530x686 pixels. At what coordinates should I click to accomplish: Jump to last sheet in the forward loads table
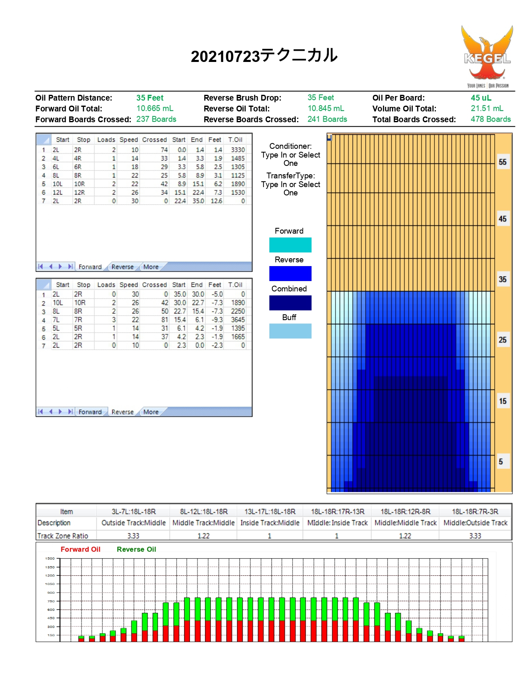click(70, 267)
